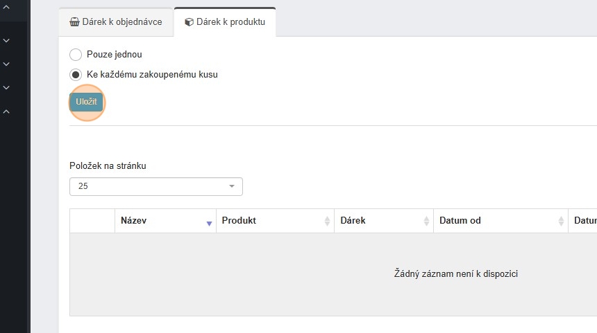597x333 pixels.
Task: Click the sort arrows in Produkt column
Action: [x=327, y=221]
